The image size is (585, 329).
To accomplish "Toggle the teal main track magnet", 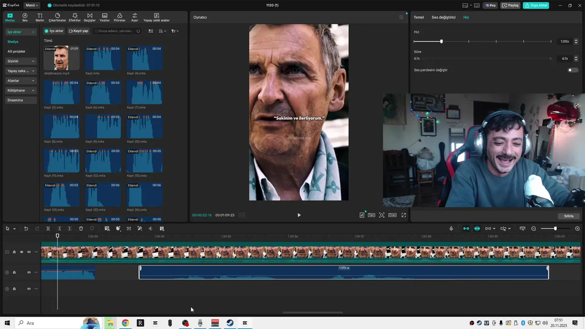I will coord(466,228).
